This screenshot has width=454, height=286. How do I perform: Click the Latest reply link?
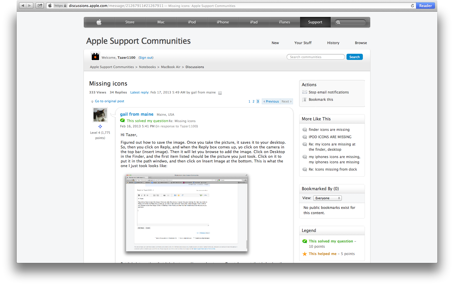(x=140, y=93)
